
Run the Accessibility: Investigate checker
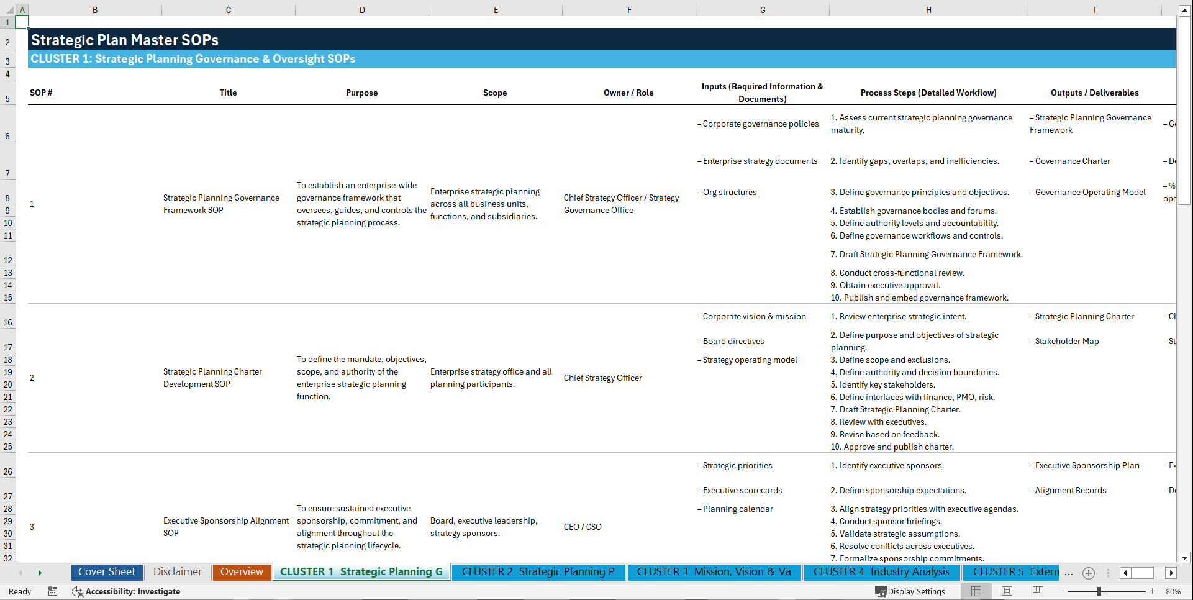(126, 592)
